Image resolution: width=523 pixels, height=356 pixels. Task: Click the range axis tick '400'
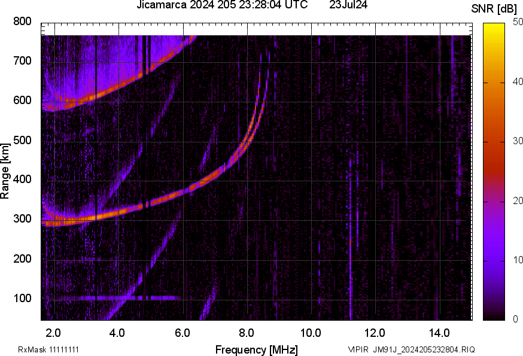tap(22, 179)
